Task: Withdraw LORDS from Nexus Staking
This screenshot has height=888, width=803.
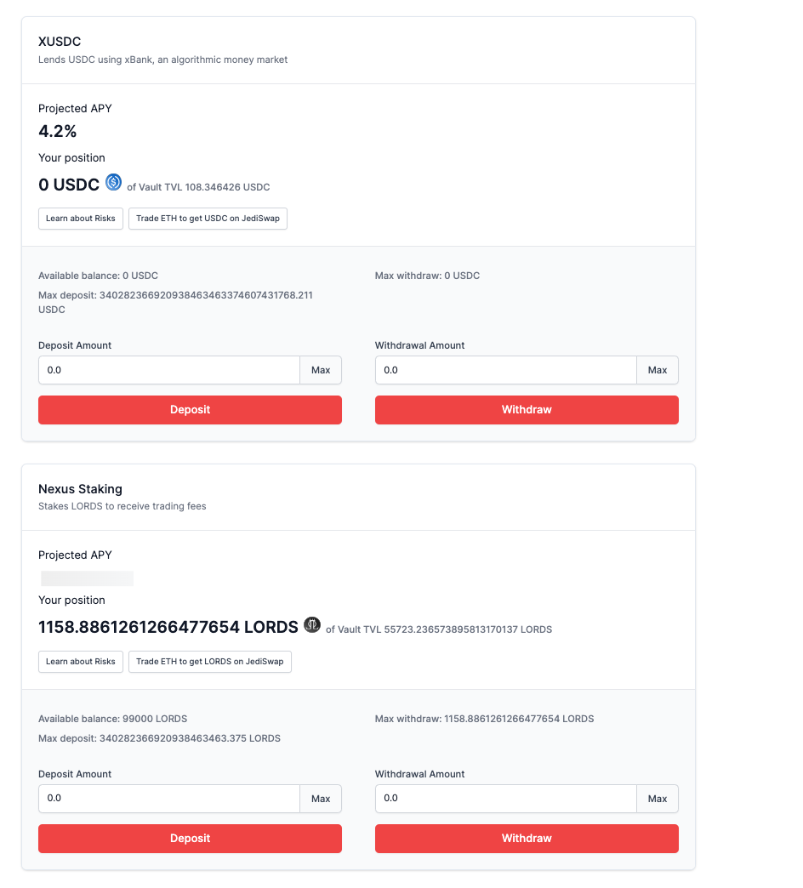Action: (x=527, y=838)
